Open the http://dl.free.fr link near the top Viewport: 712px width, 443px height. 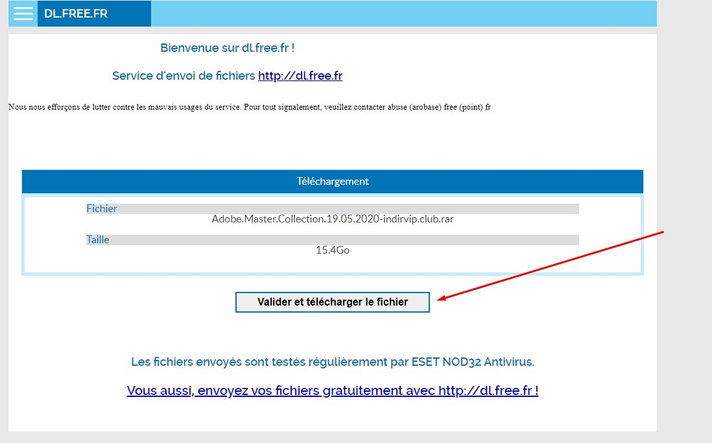click(x=300, y=76)
